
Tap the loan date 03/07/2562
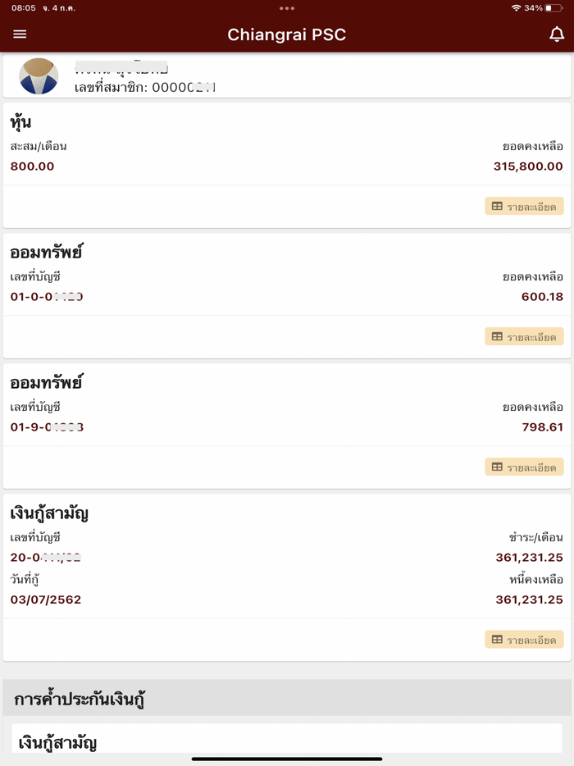46,600
